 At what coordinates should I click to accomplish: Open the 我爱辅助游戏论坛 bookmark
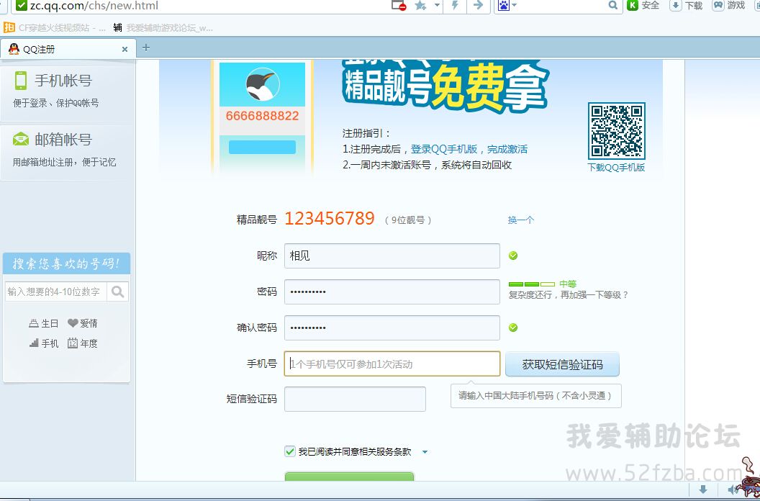click(x=163, y=27)
